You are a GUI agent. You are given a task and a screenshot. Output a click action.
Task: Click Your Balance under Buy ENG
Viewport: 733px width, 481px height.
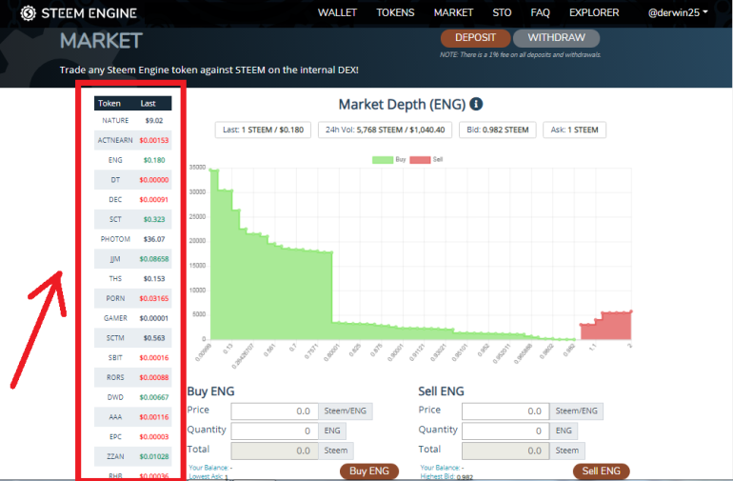[208, 468]
